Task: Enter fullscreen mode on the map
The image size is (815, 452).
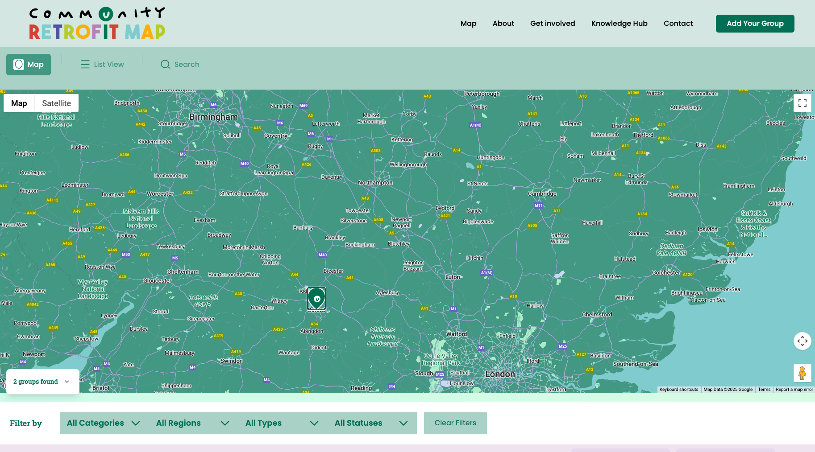Action: click(x=802, y=103)
